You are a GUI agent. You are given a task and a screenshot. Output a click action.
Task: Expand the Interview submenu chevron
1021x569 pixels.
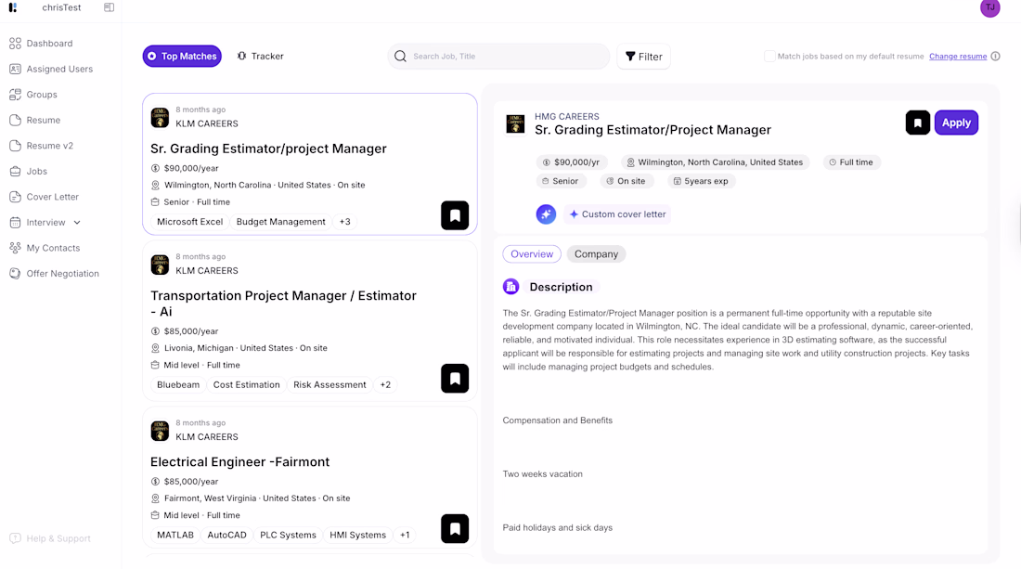(x=77, y=223)
